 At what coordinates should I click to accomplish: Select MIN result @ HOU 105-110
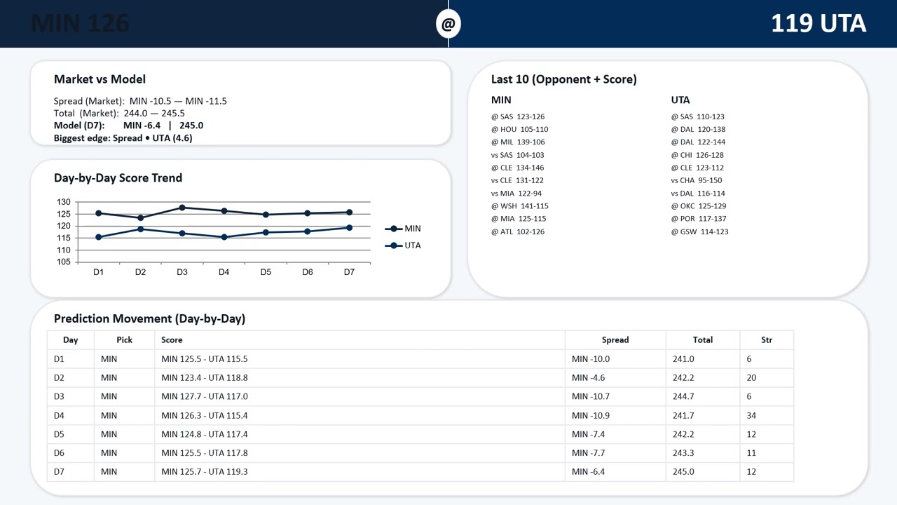(x=520, y=129)
